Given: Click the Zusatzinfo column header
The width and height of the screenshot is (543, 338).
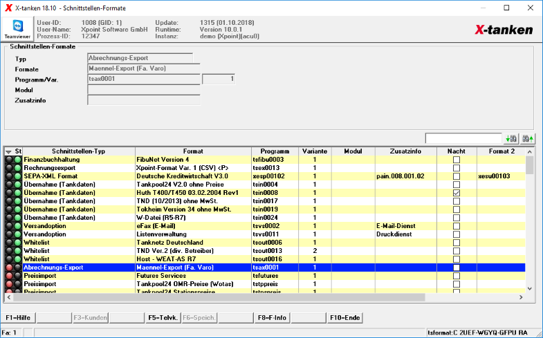Looking at the screenshot, I should pyautogui.click(x=405, y=151).
